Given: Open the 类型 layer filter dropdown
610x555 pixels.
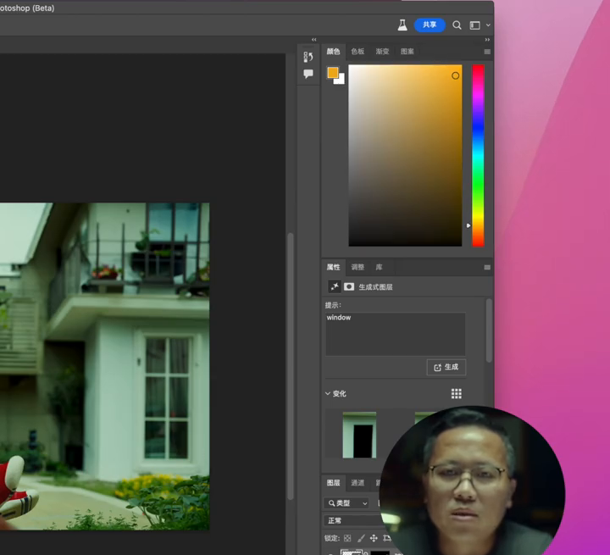Looking at the screenshot, I should click(347, 503).
